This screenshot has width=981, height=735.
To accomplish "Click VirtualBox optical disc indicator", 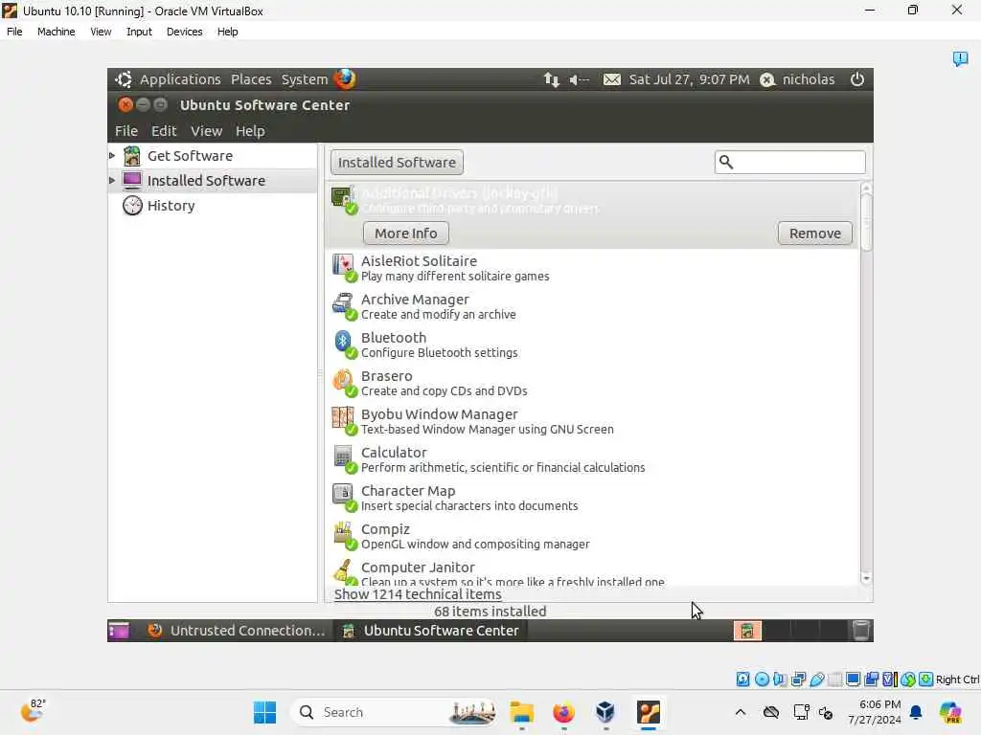I will tap(762, 679).
